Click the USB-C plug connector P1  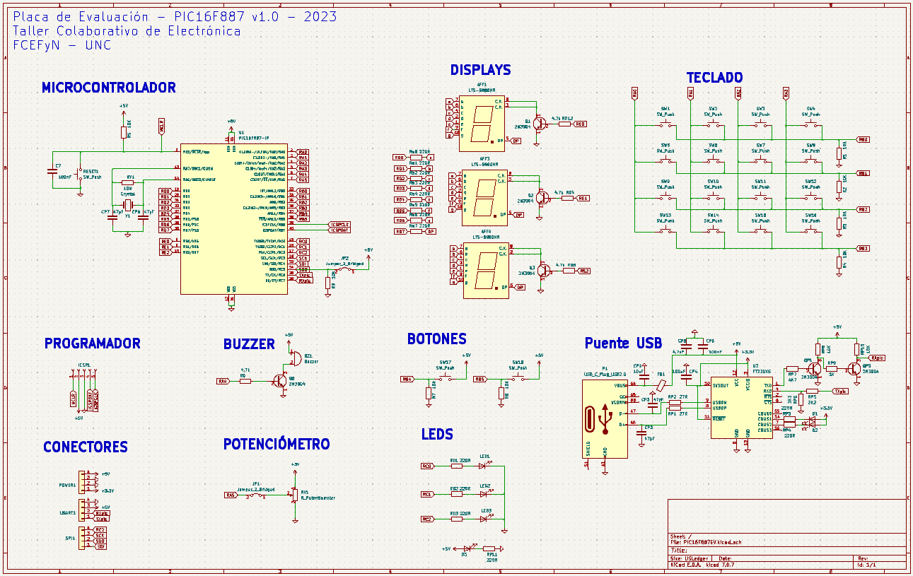[x=603, y=418]
